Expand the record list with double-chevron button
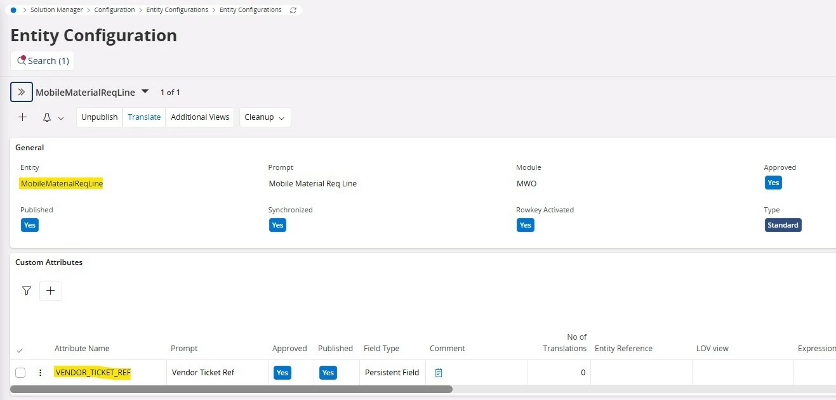Image resolution: width=836 pixels, height=400 pixels. pos(22,92)
